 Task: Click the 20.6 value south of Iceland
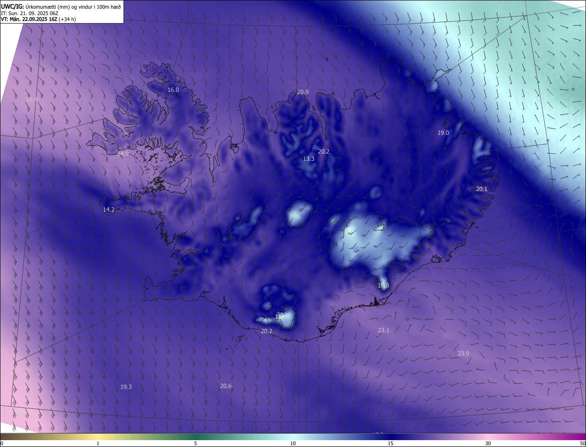tap(226, 386)
